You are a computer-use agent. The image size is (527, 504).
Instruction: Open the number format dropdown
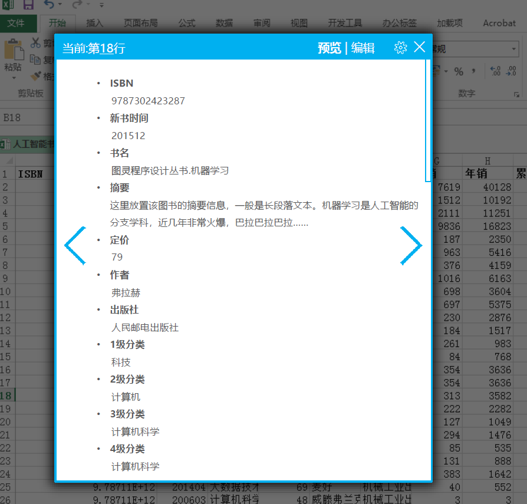pos(515,50)
